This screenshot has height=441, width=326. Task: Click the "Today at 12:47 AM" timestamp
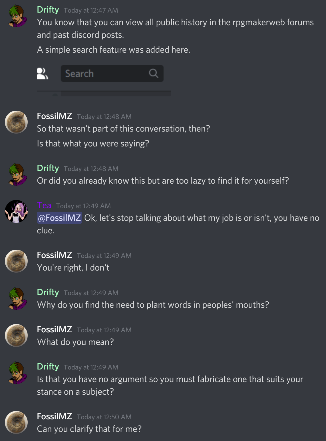click(91, 10)
